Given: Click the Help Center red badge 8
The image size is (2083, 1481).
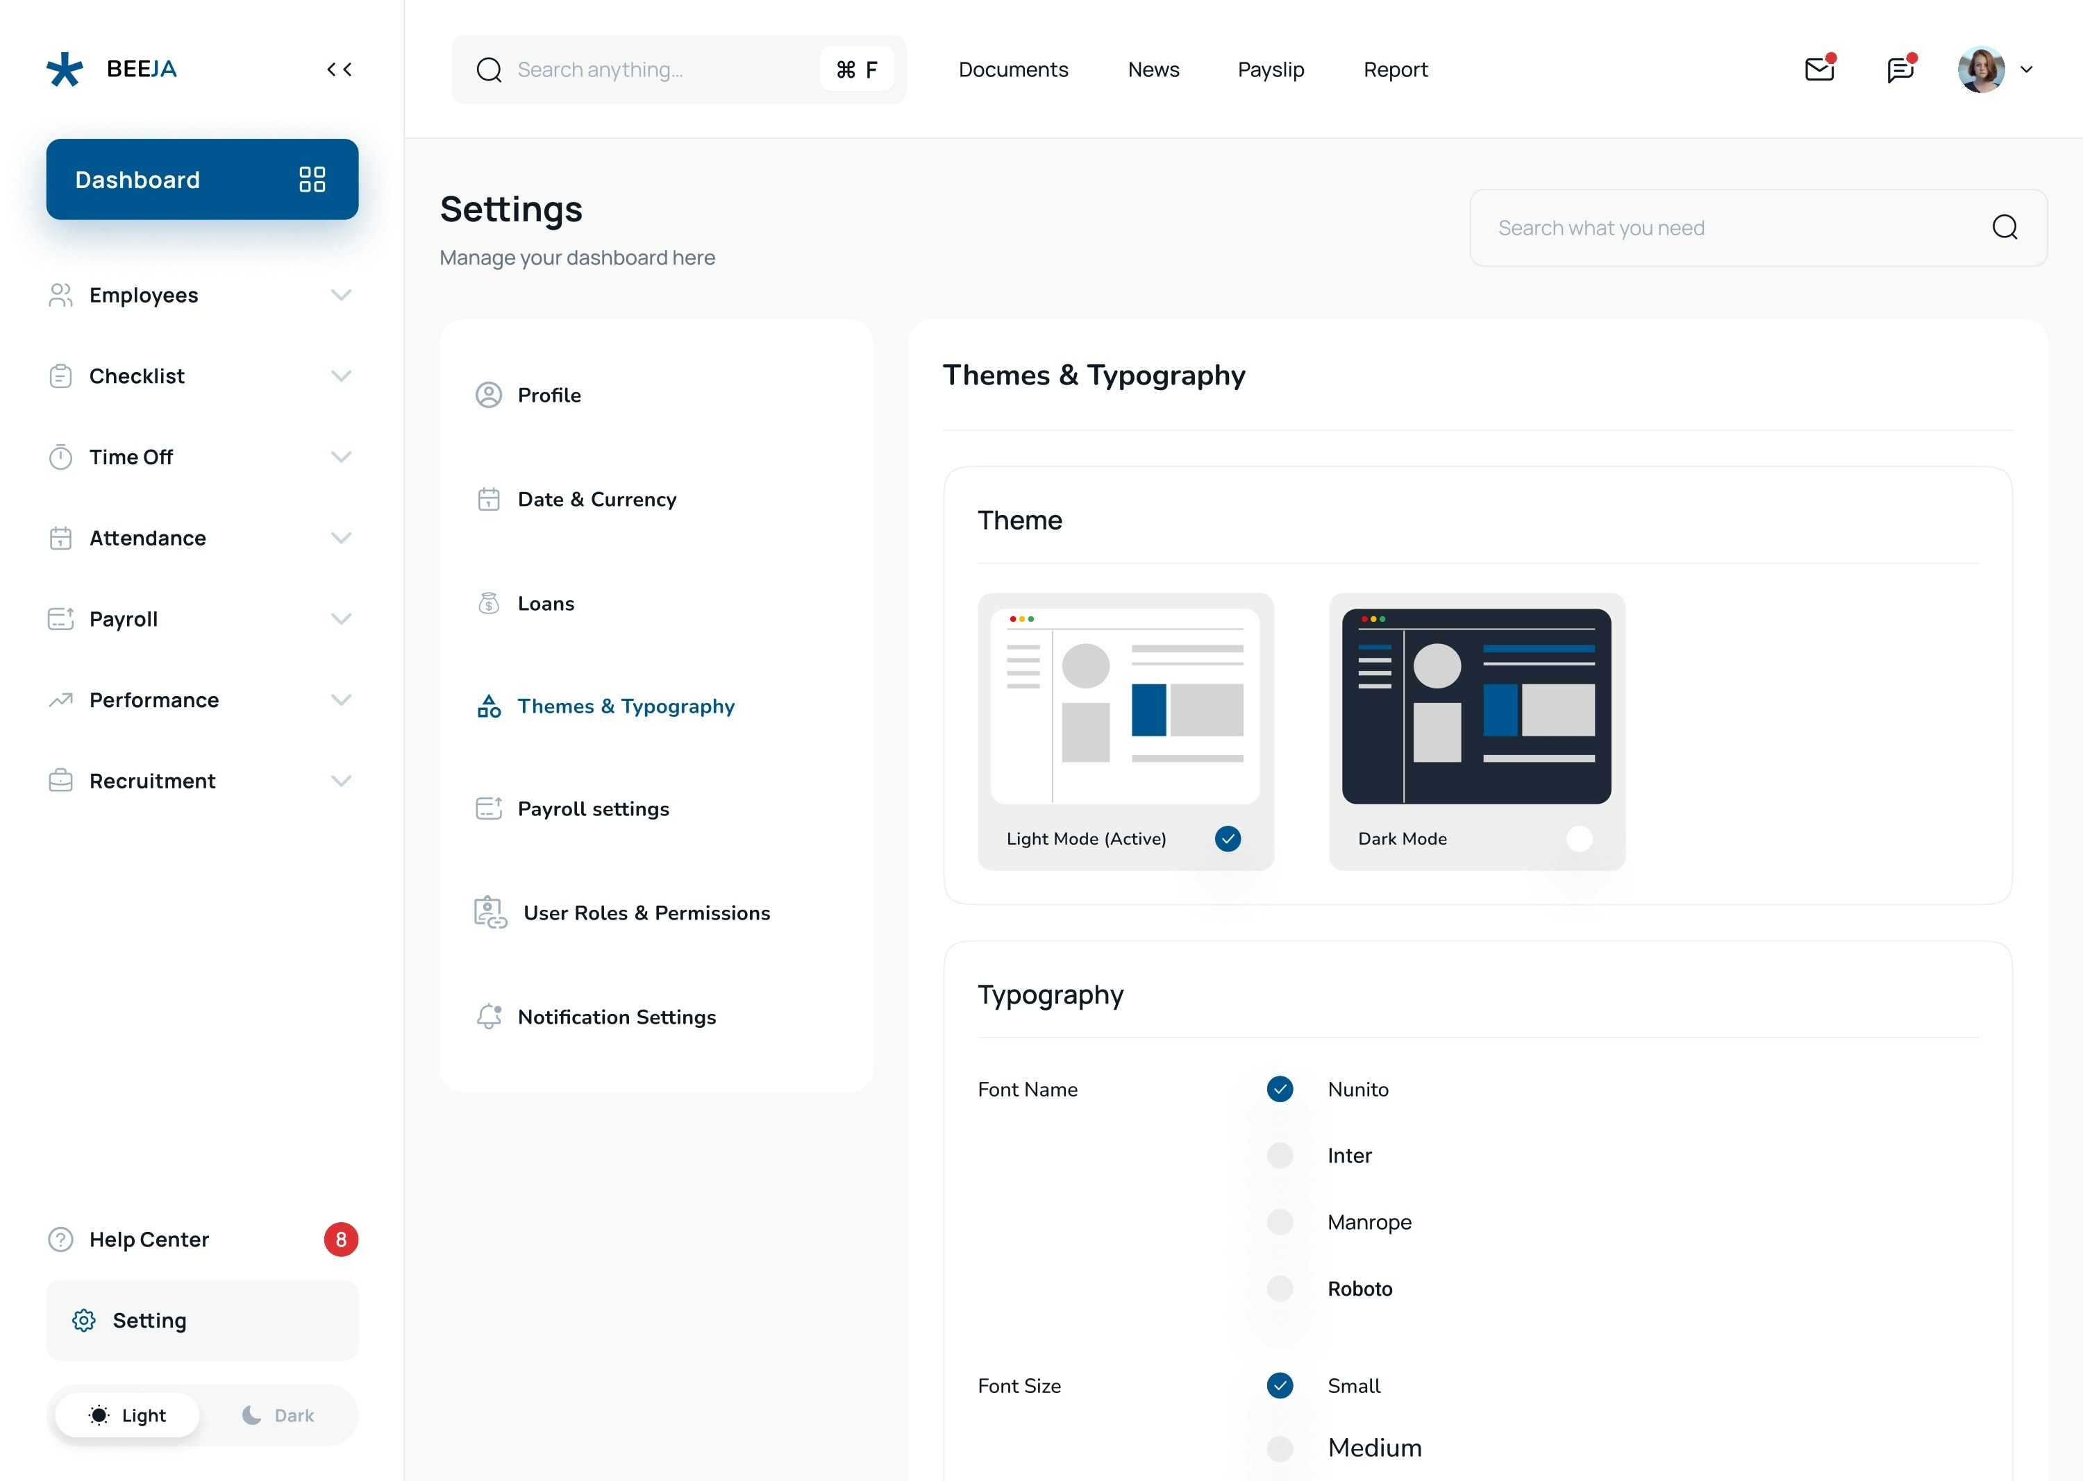Looking at the screenshot, I should [x=340, y=1239].
